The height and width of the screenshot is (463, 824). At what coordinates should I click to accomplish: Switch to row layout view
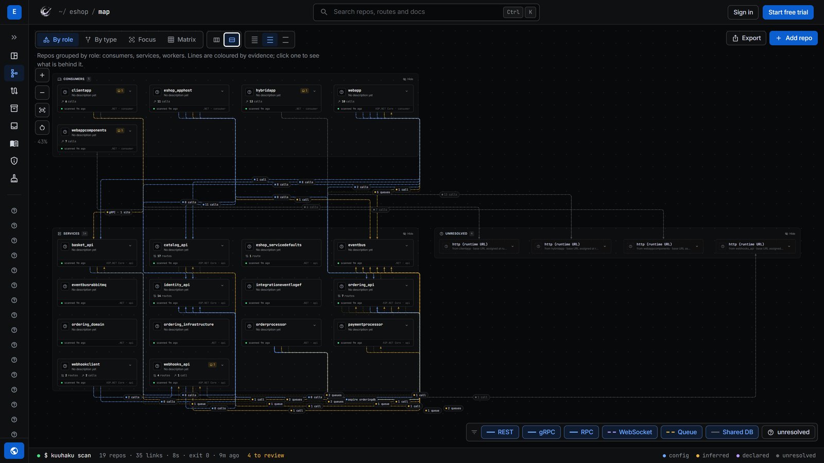click(232, 40)
